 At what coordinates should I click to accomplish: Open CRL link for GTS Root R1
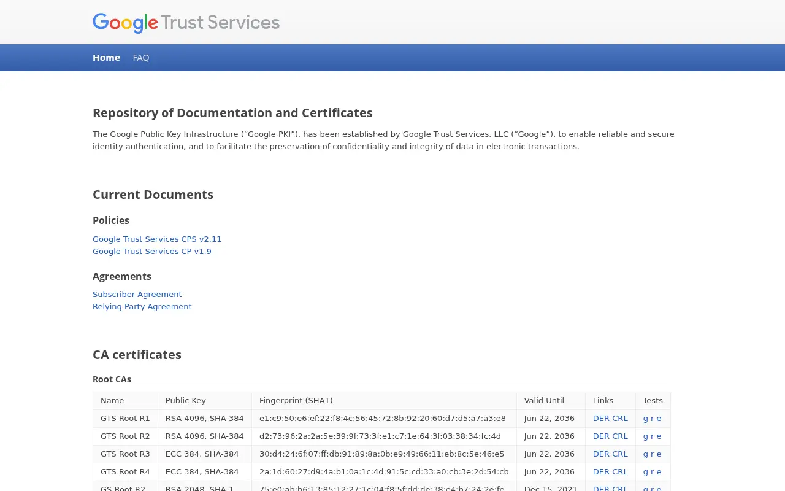coord(620,419)
